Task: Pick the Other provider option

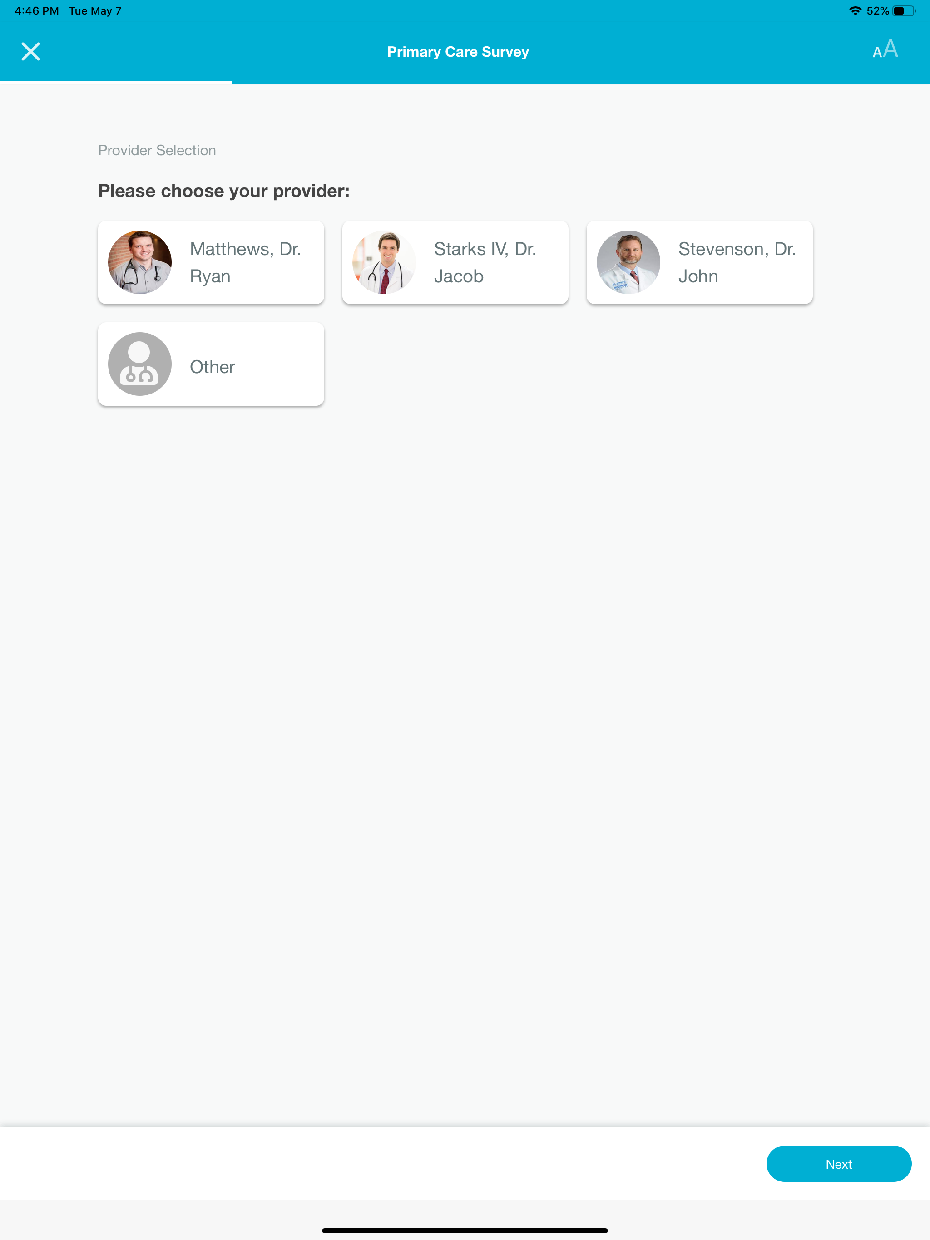Action: coord(211,364)
